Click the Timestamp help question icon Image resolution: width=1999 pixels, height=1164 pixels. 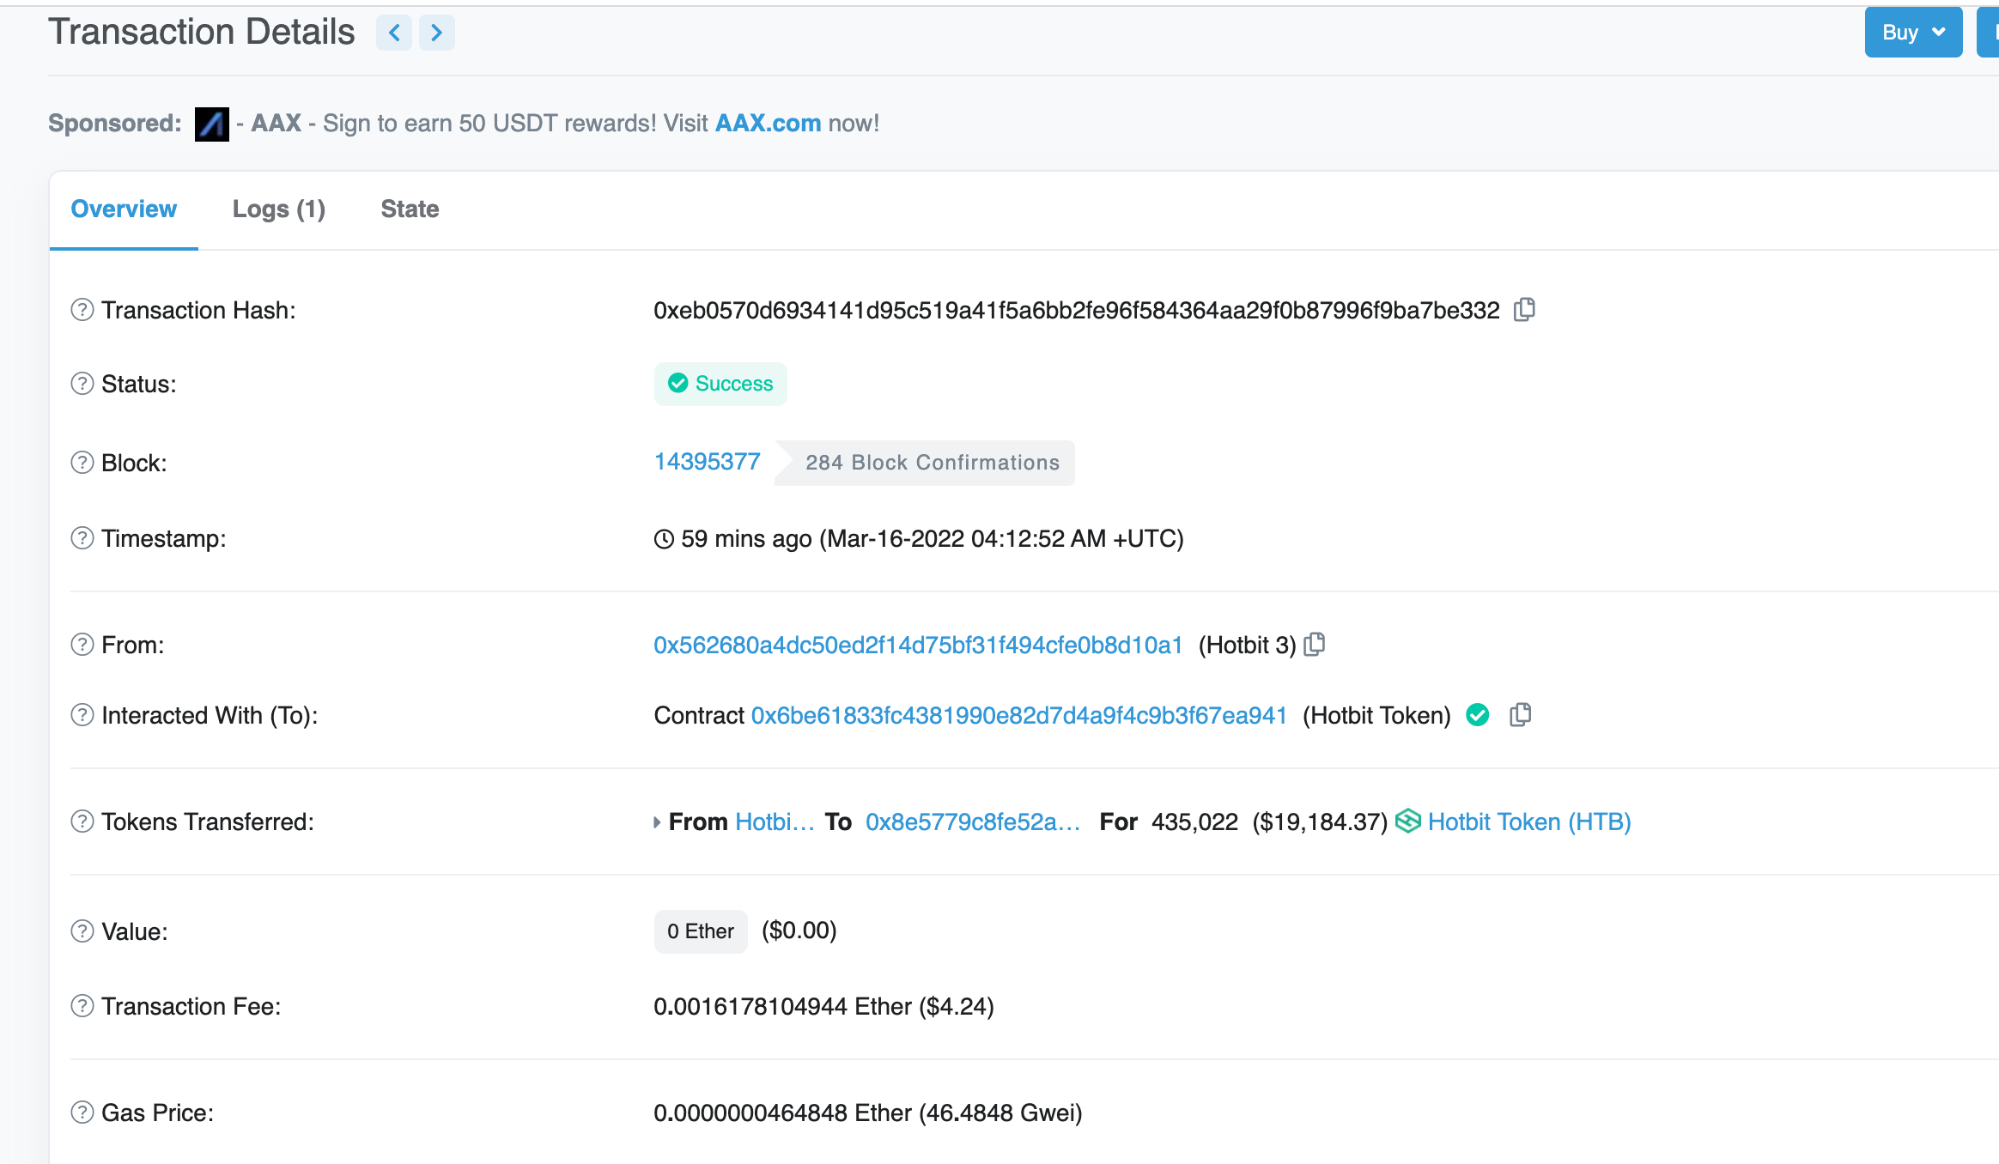[x=82, y=538]
